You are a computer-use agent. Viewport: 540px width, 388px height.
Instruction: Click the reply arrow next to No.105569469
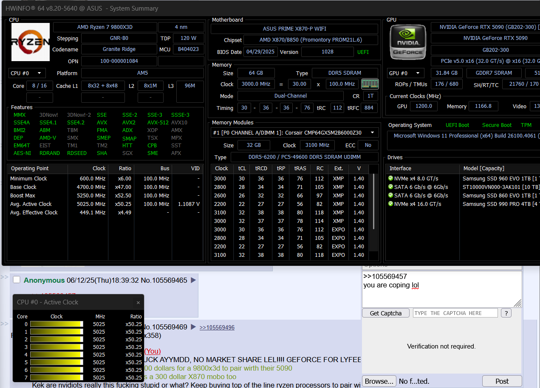coord(193,327)
